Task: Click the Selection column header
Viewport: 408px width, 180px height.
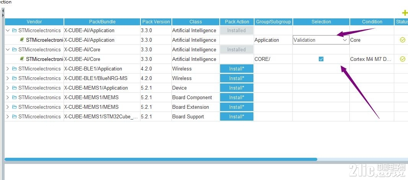Action: (x=321, y=22)
